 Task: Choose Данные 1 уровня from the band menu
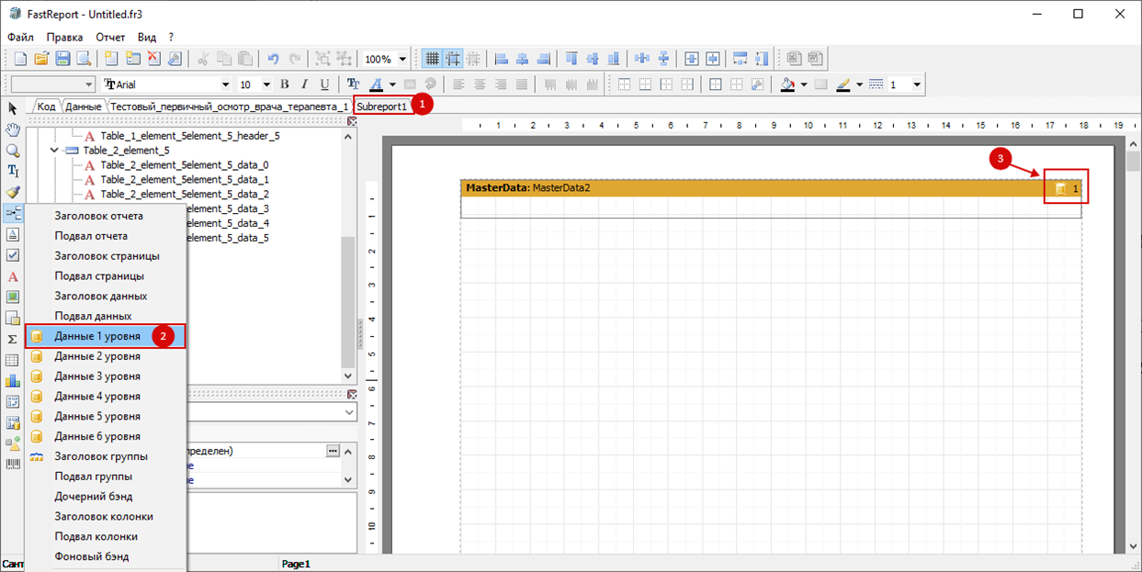[106, 336]
